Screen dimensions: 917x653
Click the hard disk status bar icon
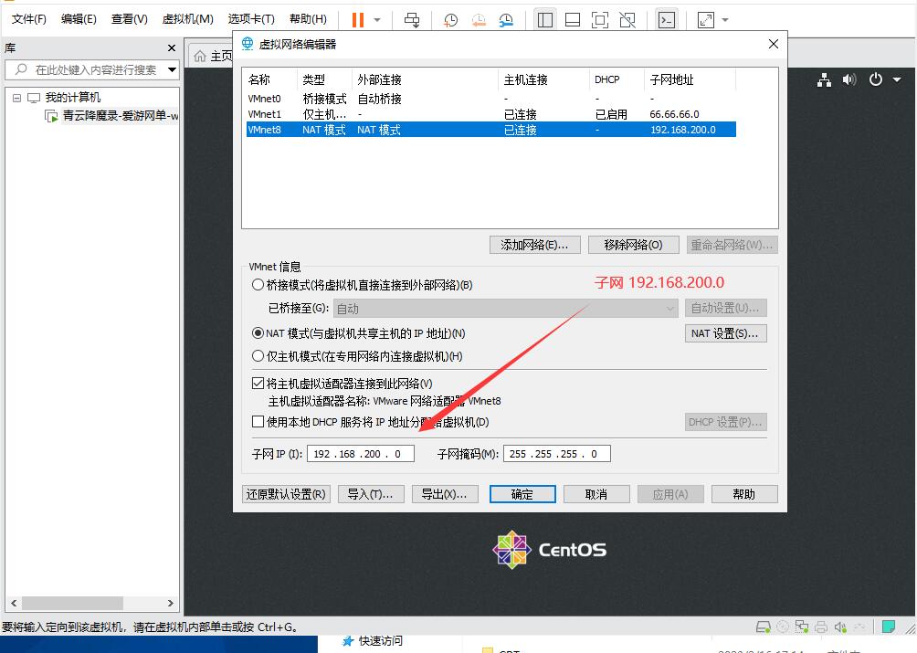(x=764, y=627)
